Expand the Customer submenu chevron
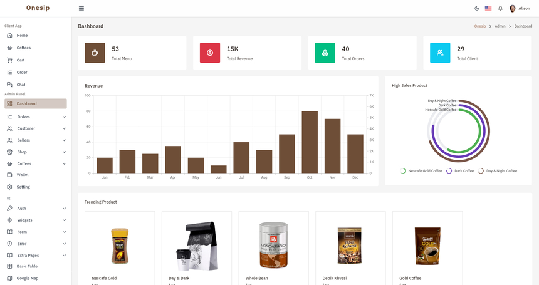The width and height of the screenshot is (539, 285). click(x=65, y=128)
